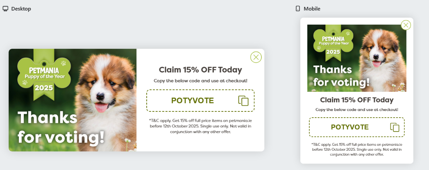Close the mobile popup with the X icon
Image resolution: width=429 pixels, height=170 pixels.
tap(406, 25)
